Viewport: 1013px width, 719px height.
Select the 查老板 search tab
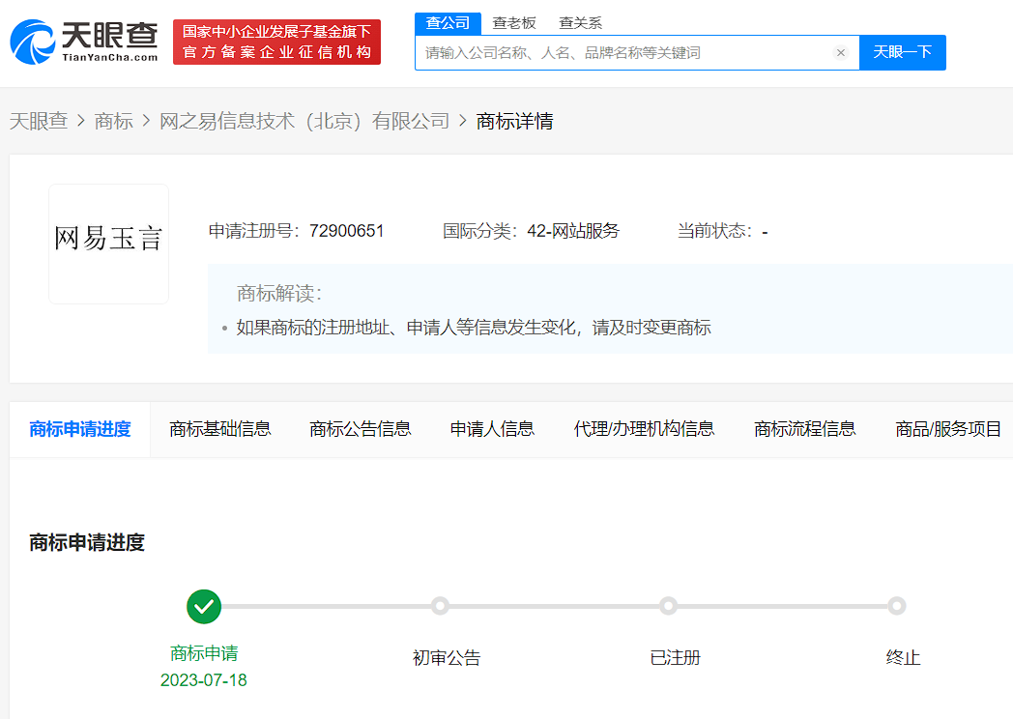(514, 23)
